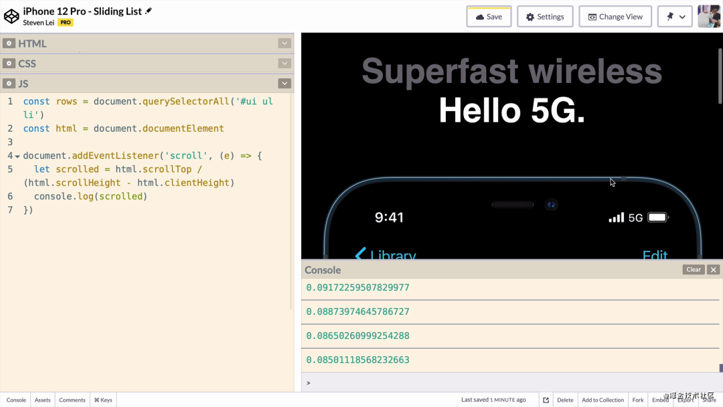The image size is (723, 407).
Task: Focus the console command input
Action: coord(512,383)
